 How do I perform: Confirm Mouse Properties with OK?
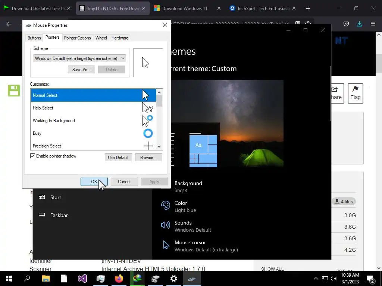[x=94, y=181]
